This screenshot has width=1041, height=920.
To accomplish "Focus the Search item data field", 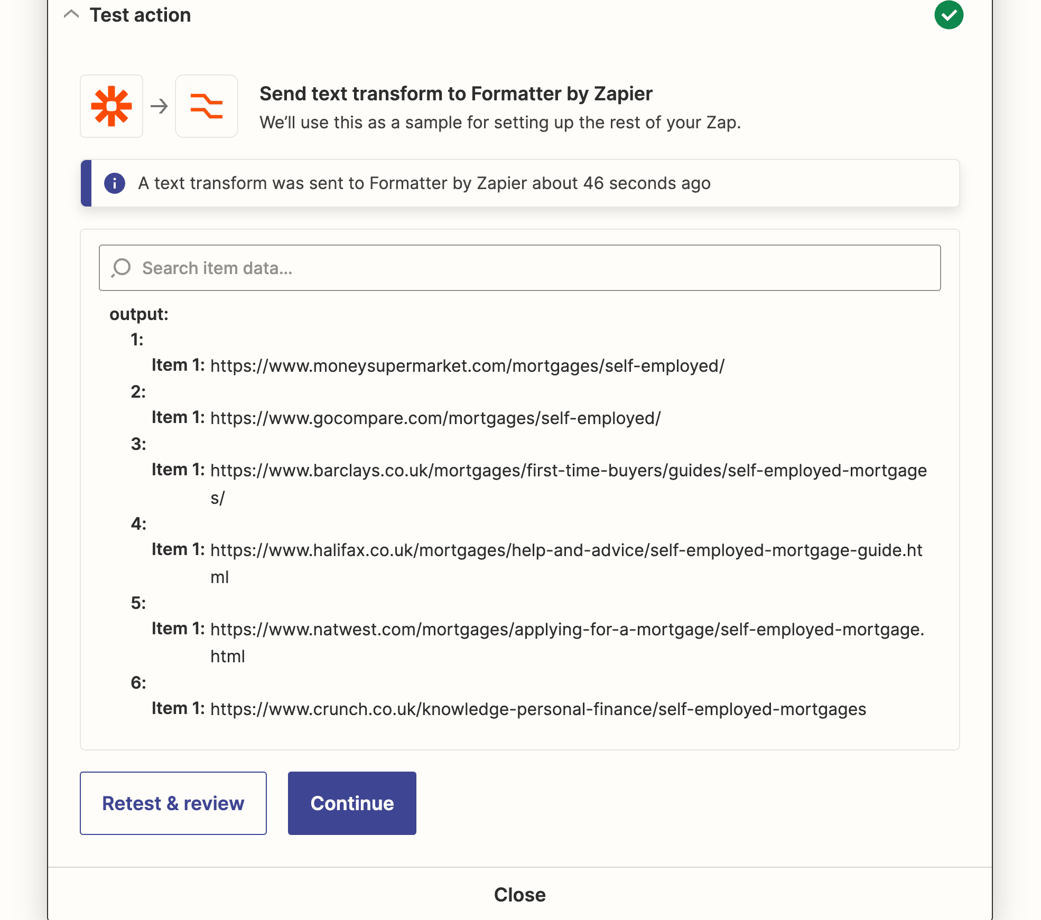I will (x=519, y=268).
